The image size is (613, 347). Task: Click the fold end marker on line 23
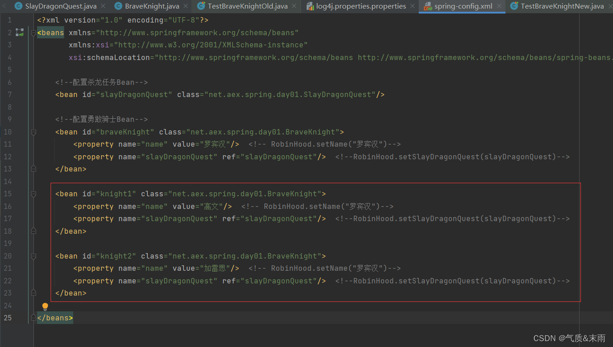(33, 293)
